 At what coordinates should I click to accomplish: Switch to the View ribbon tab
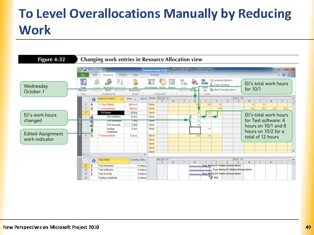pyautogui.click(x=135, y=75)
